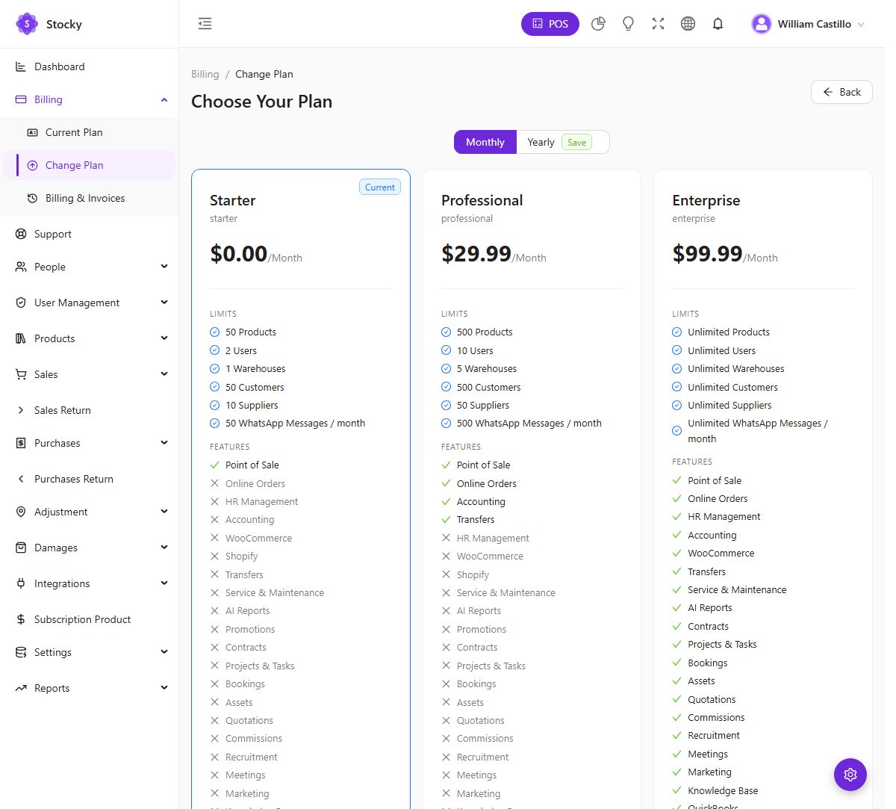Screen dimensions: 896x809
Task: Click the Subscription Product dollar icon
Action: click(21, 619)
